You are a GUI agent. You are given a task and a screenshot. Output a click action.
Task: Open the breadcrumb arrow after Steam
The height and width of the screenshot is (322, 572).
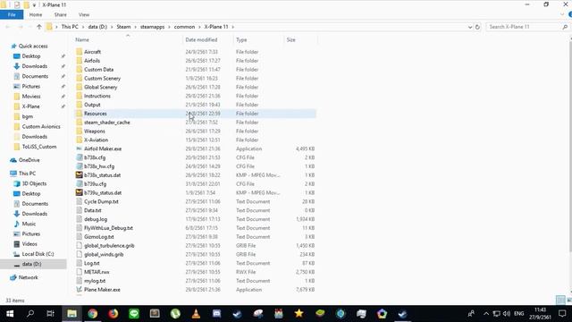click(135, 27)
